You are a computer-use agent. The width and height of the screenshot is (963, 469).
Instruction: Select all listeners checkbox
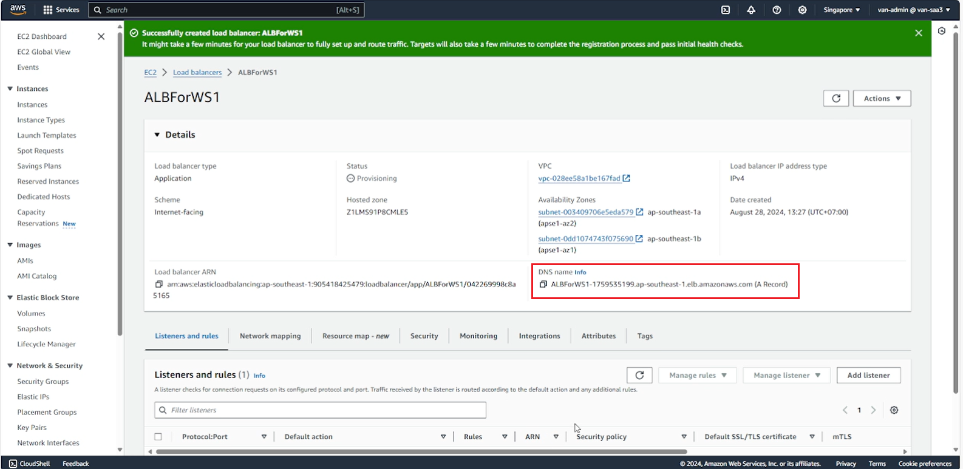pos(158,437)
